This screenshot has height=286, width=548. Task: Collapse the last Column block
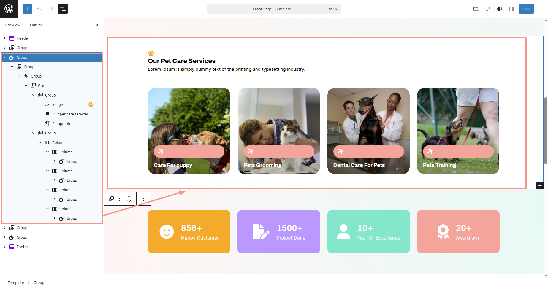[47, 209]
